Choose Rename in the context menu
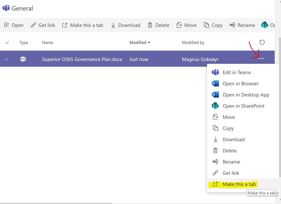The image size is (281, 204). coord(243,162)
